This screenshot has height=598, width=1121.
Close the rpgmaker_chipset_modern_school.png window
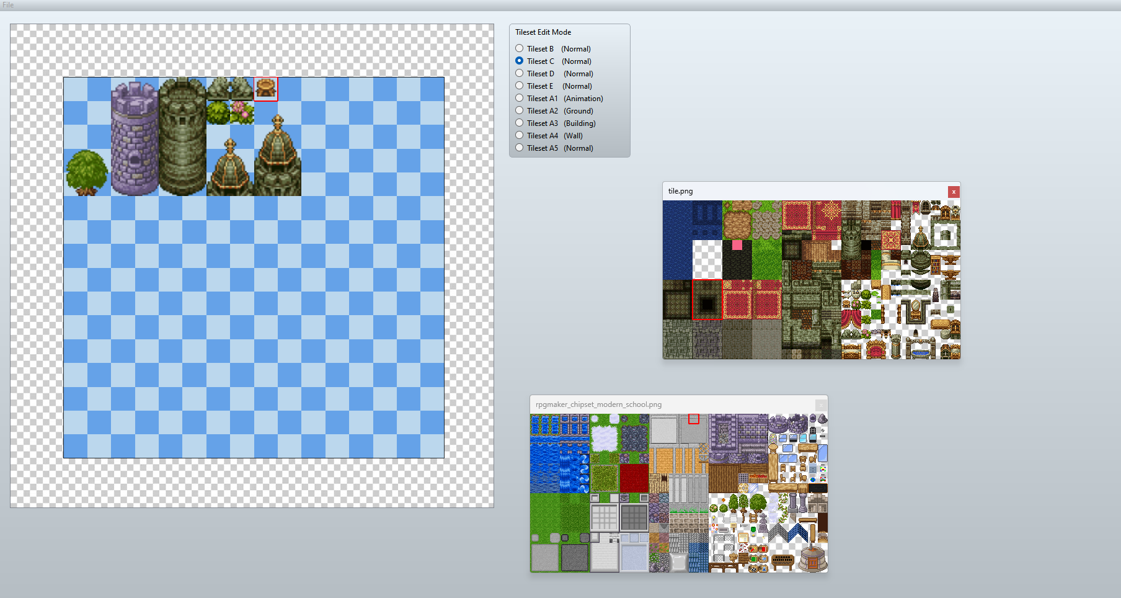pyautogui.click(x=821, y=404)
